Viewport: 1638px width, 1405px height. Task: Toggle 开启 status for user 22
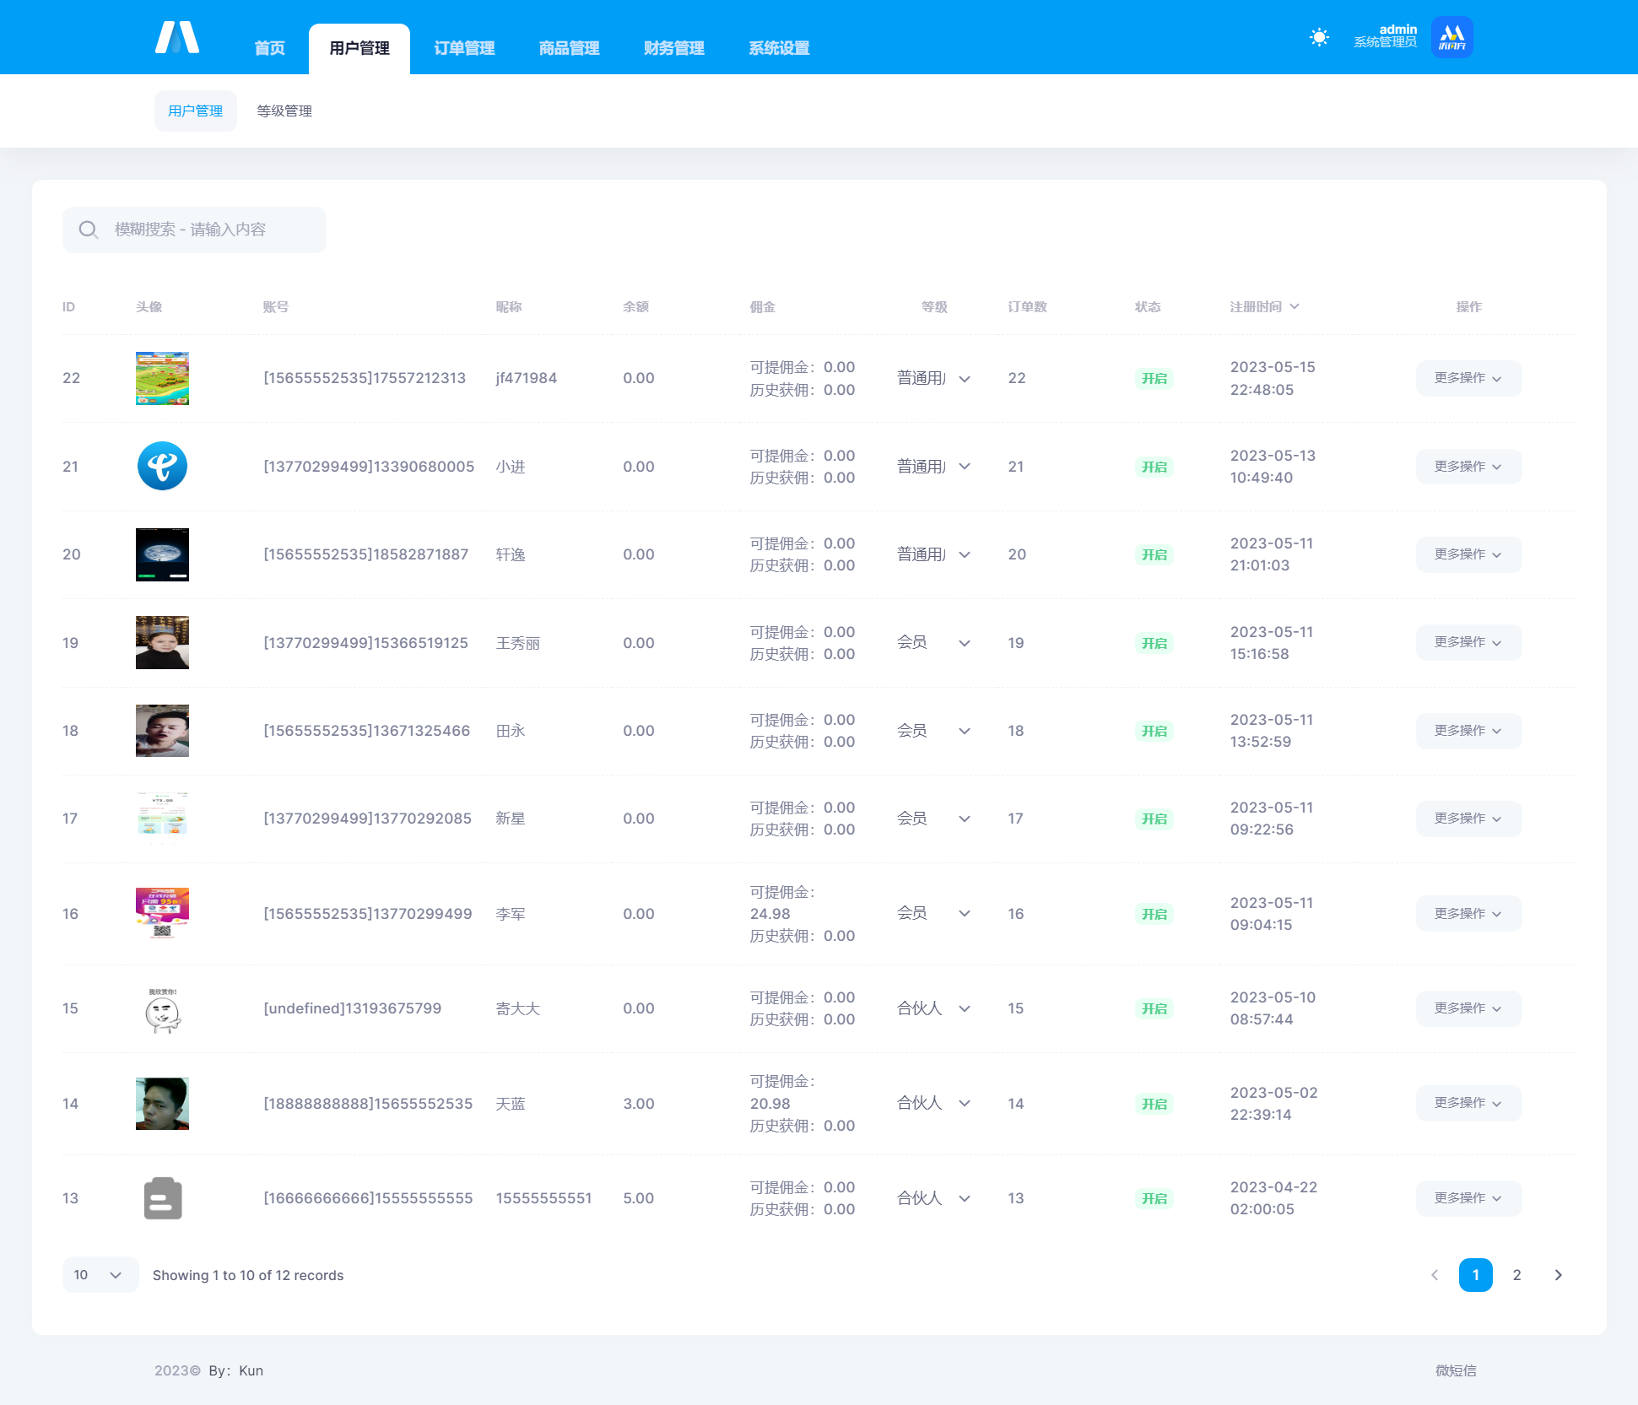coord(1154,379)
